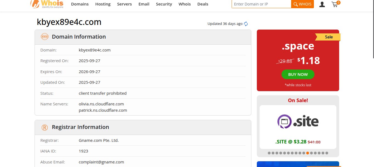This screenshot has height=167, width=374.
Task: Click patrick.ns.cloudflare.com name server
Action: pyautogui.click(x=103, y=110)
